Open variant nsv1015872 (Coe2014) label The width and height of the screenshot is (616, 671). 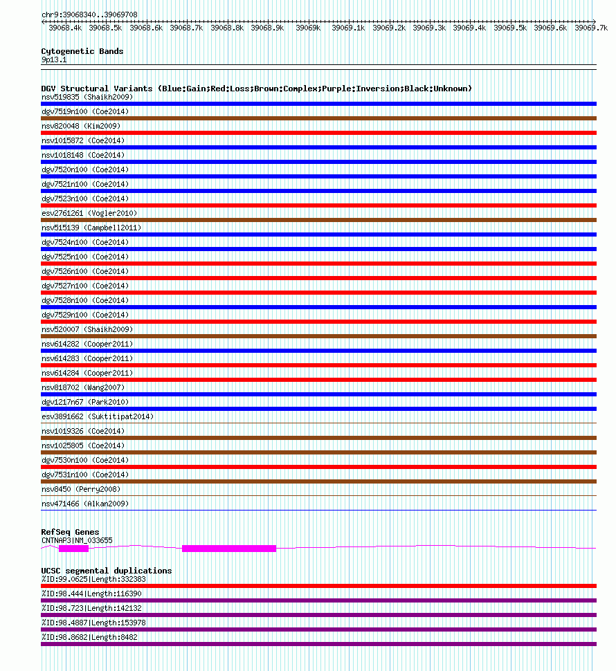pyautogui.click(x=83, y=141)
